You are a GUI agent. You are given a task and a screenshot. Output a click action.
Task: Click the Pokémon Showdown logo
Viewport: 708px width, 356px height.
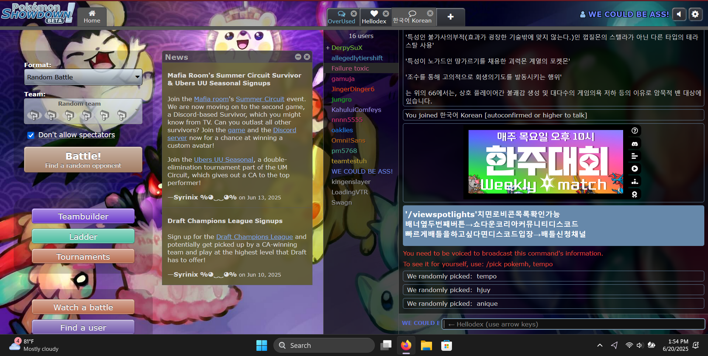[38, 13]
